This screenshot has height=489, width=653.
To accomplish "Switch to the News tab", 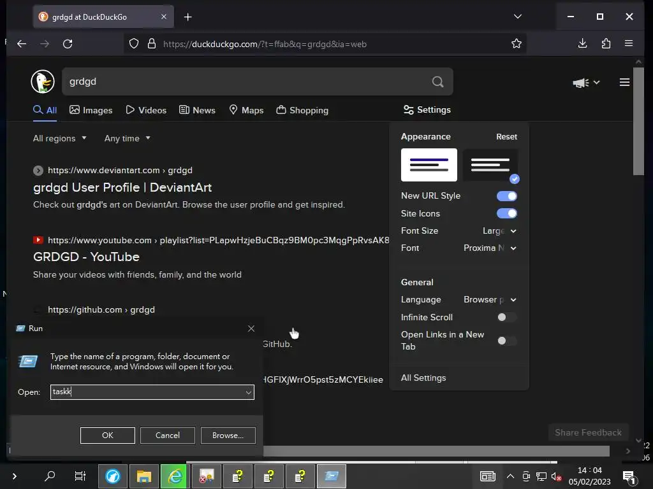I will (x=198, y=110).
